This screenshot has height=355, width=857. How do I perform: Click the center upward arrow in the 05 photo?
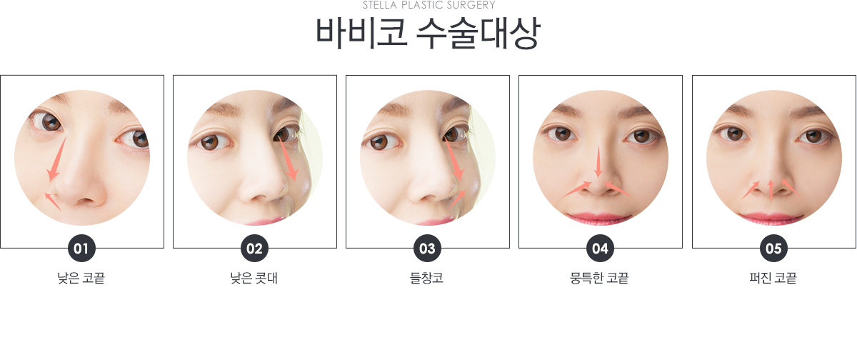pos(771,189)
